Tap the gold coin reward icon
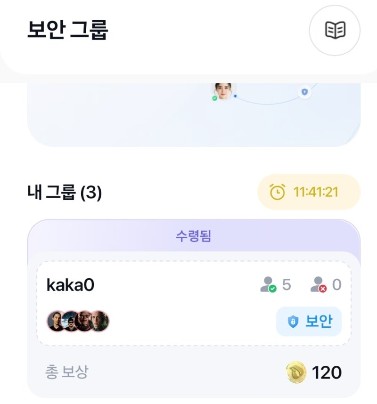 point(296,372)
